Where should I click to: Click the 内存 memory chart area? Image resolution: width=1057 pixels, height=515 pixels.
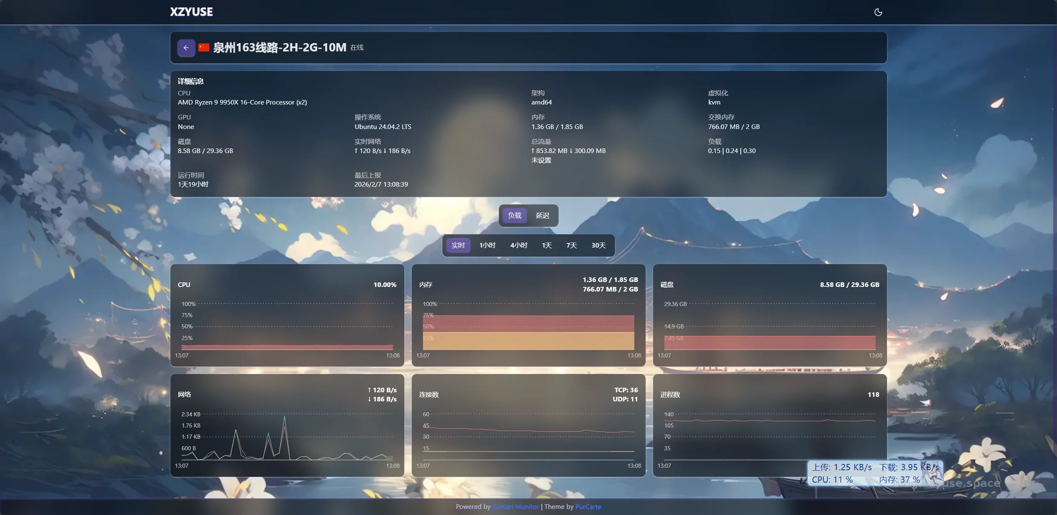pos(528,332)
